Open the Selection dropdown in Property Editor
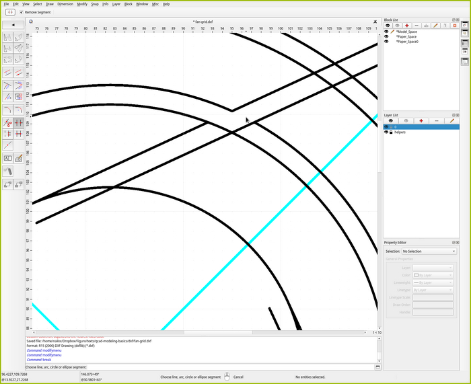471x384 pixels. (x=429, y=251)
